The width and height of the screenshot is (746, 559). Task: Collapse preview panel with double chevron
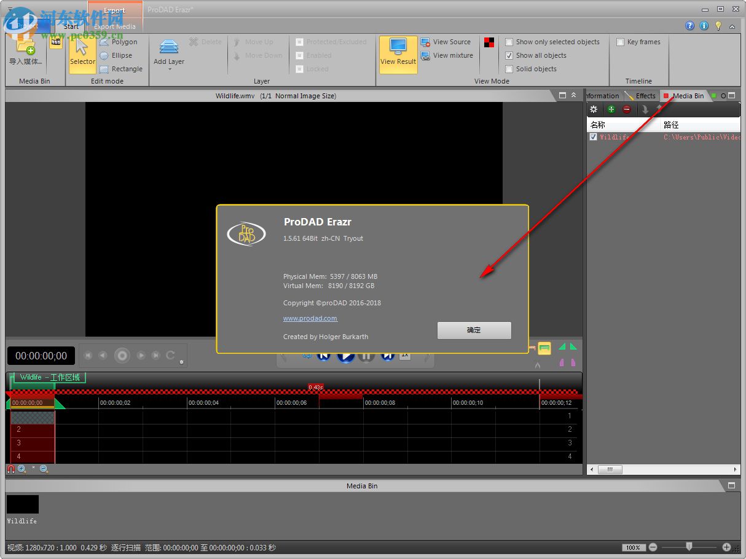pos(574,95)
